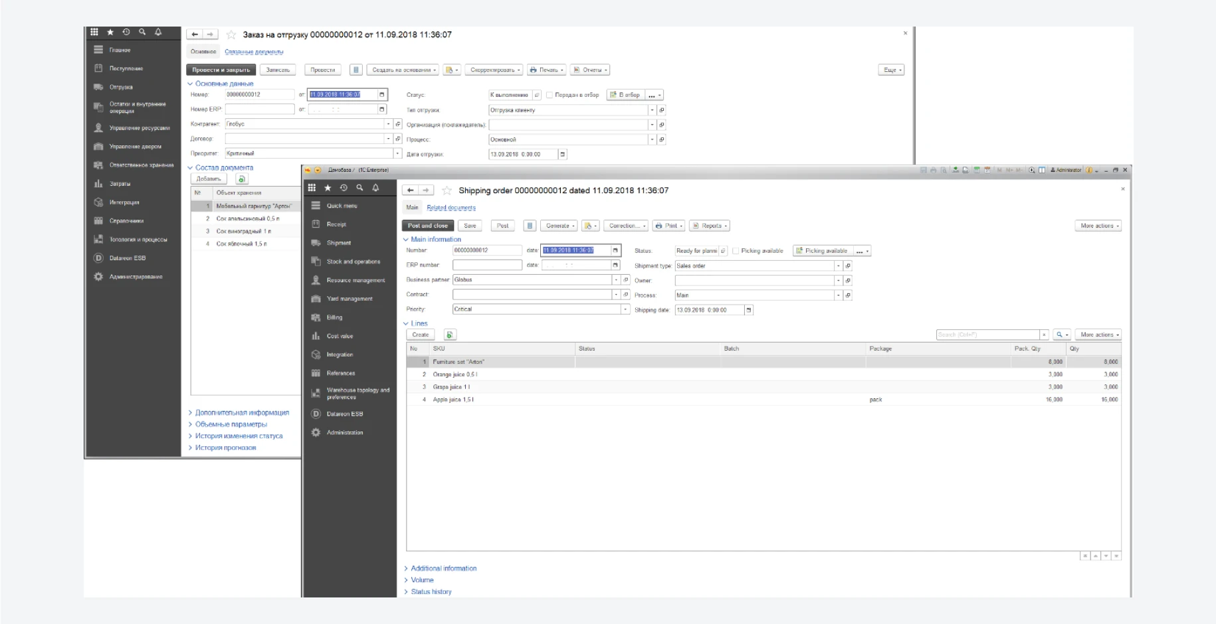This screenshot has width=1216, height=624.
Task: Open calendar for Shipping date field
Action: (x=749, y=310)
